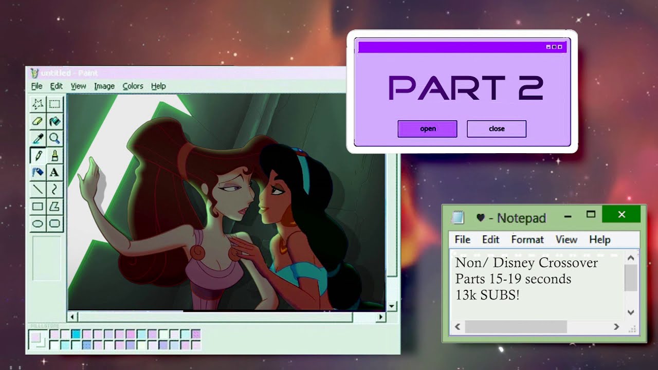Click Paint's vertical scroll down arrow
The image size is (658, 370).
(392, 307)
